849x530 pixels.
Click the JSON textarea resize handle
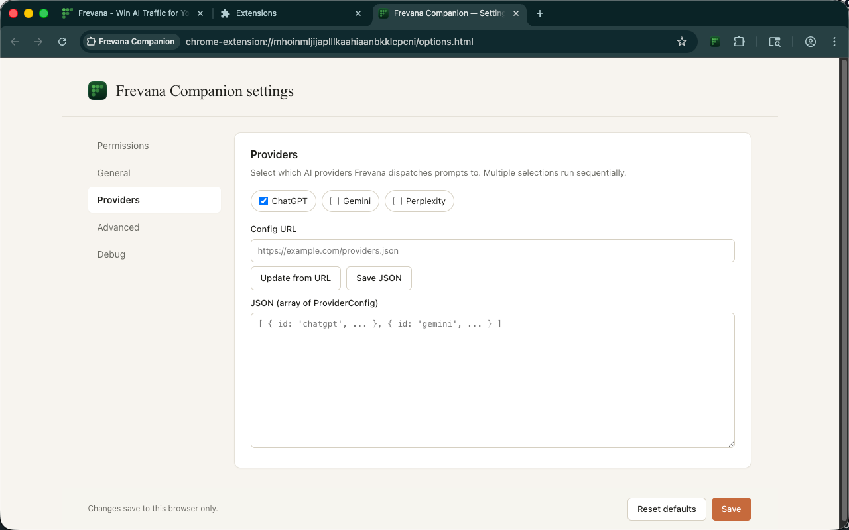tap(730, 443)
